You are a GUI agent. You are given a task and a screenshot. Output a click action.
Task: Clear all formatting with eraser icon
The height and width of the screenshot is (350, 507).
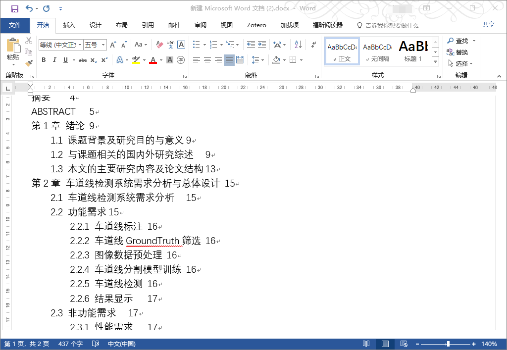pyautogui.click(x=159, y=45)
